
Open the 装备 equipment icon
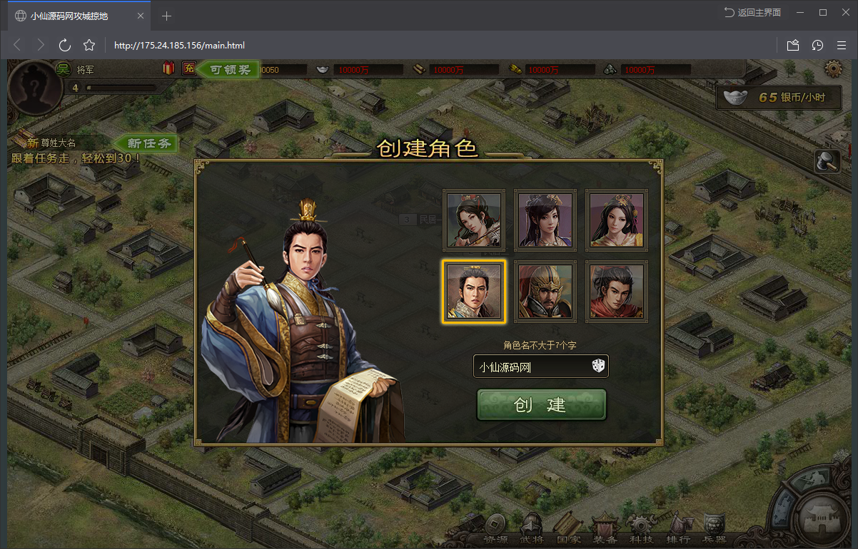(x=605, y=530)
